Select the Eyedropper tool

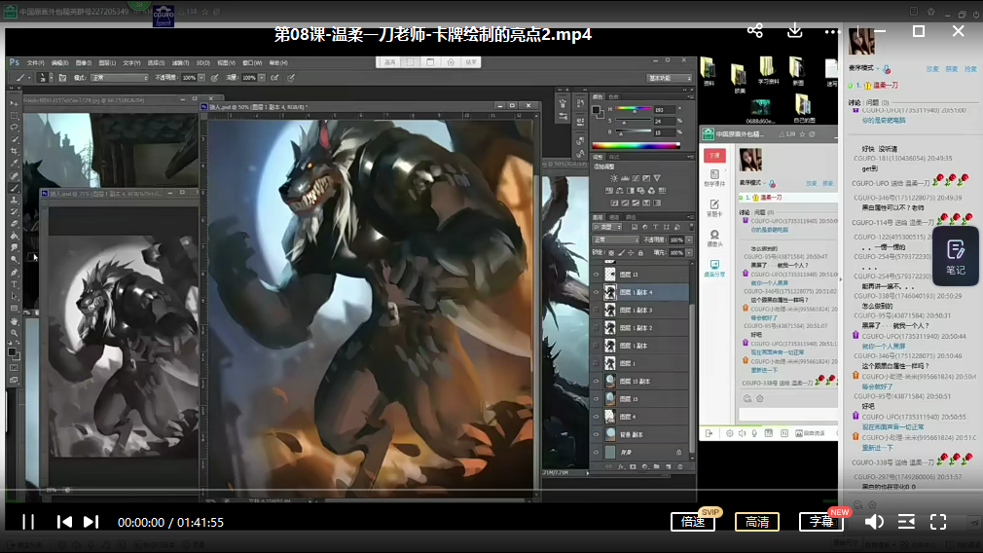tap(15, 163)
